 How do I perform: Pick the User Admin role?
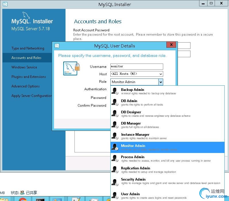168,196
